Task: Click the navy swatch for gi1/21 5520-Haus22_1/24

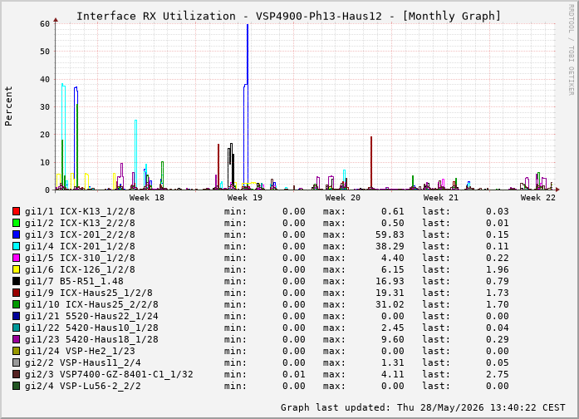Action: pyautogui.click(x=16, y=316)
